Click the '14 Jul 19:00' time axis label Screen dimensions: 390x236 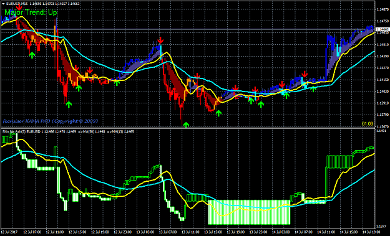point(371,232)
